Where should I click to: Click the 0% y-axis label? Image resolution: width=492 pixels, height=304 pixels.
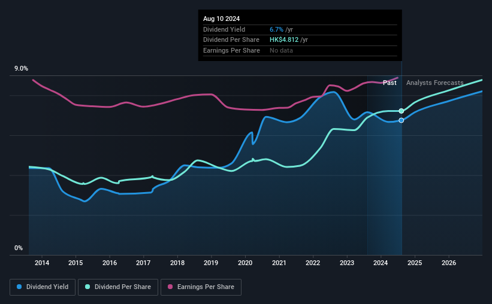19,248
